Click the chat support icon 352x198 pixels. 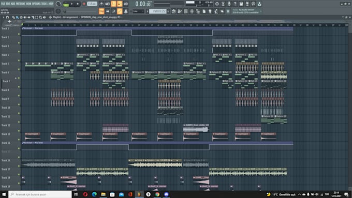pyautogui.click(x=253, y=4)
